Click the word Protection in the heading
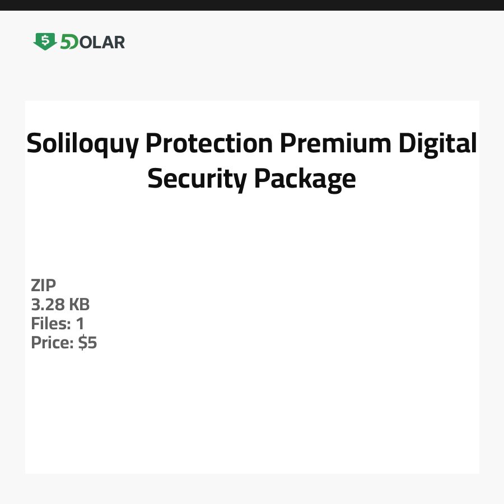The image size is (504, 504). [209, 144]
